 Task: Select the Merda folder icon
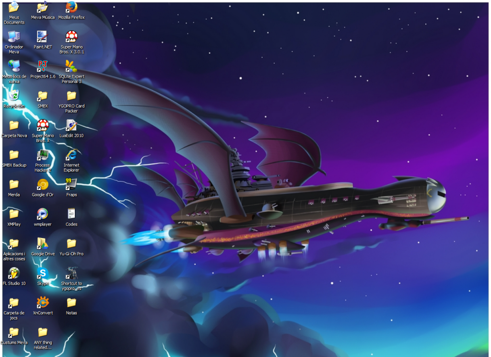[x=14, y=184]
